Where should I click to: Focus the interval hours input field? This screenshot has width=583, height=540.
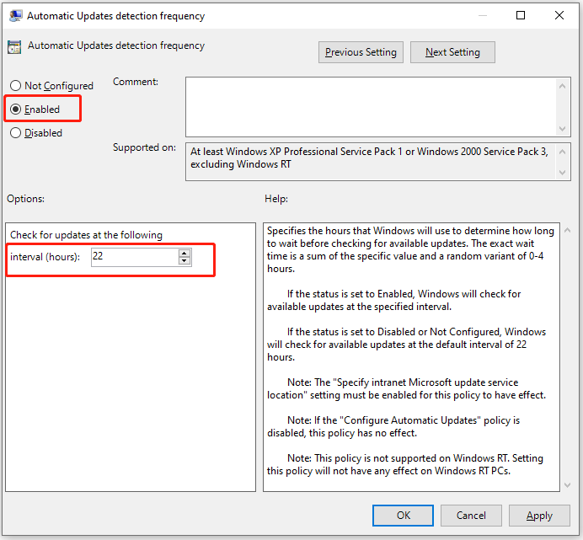click(136, 257)
